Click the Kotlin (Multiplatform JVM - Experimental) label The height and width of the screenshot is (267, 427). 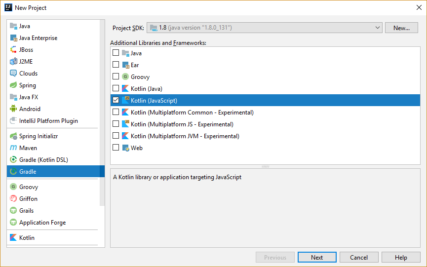(185, 136)
